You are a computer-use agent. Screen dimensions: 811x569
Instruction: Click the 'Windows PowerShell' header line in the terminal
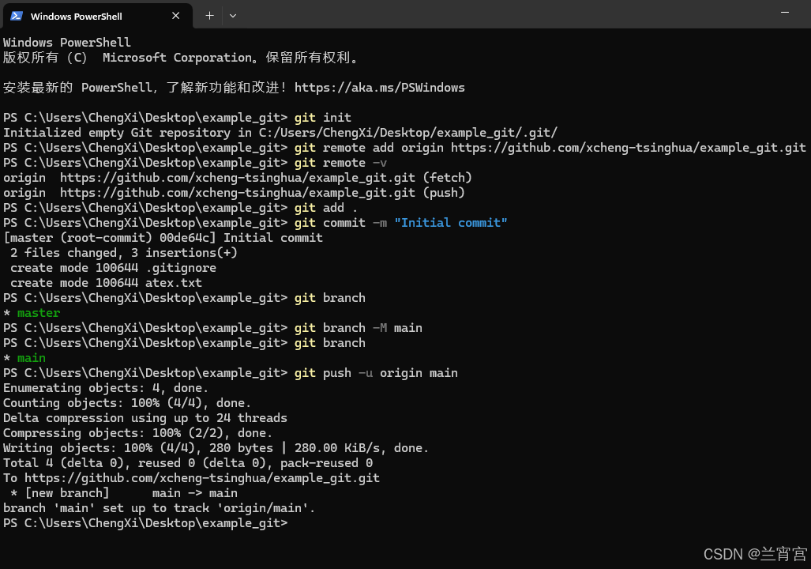tap(66, 43)
